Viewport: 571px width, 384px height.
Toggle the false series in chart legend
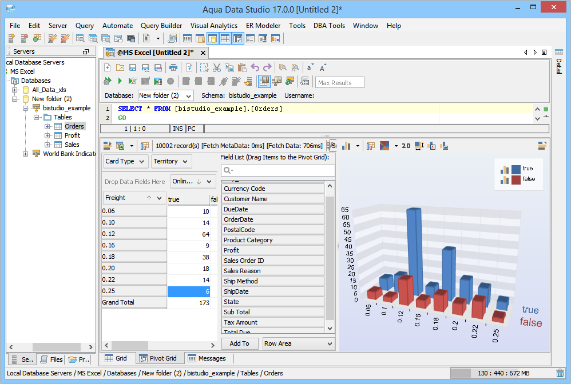(517, 179)
